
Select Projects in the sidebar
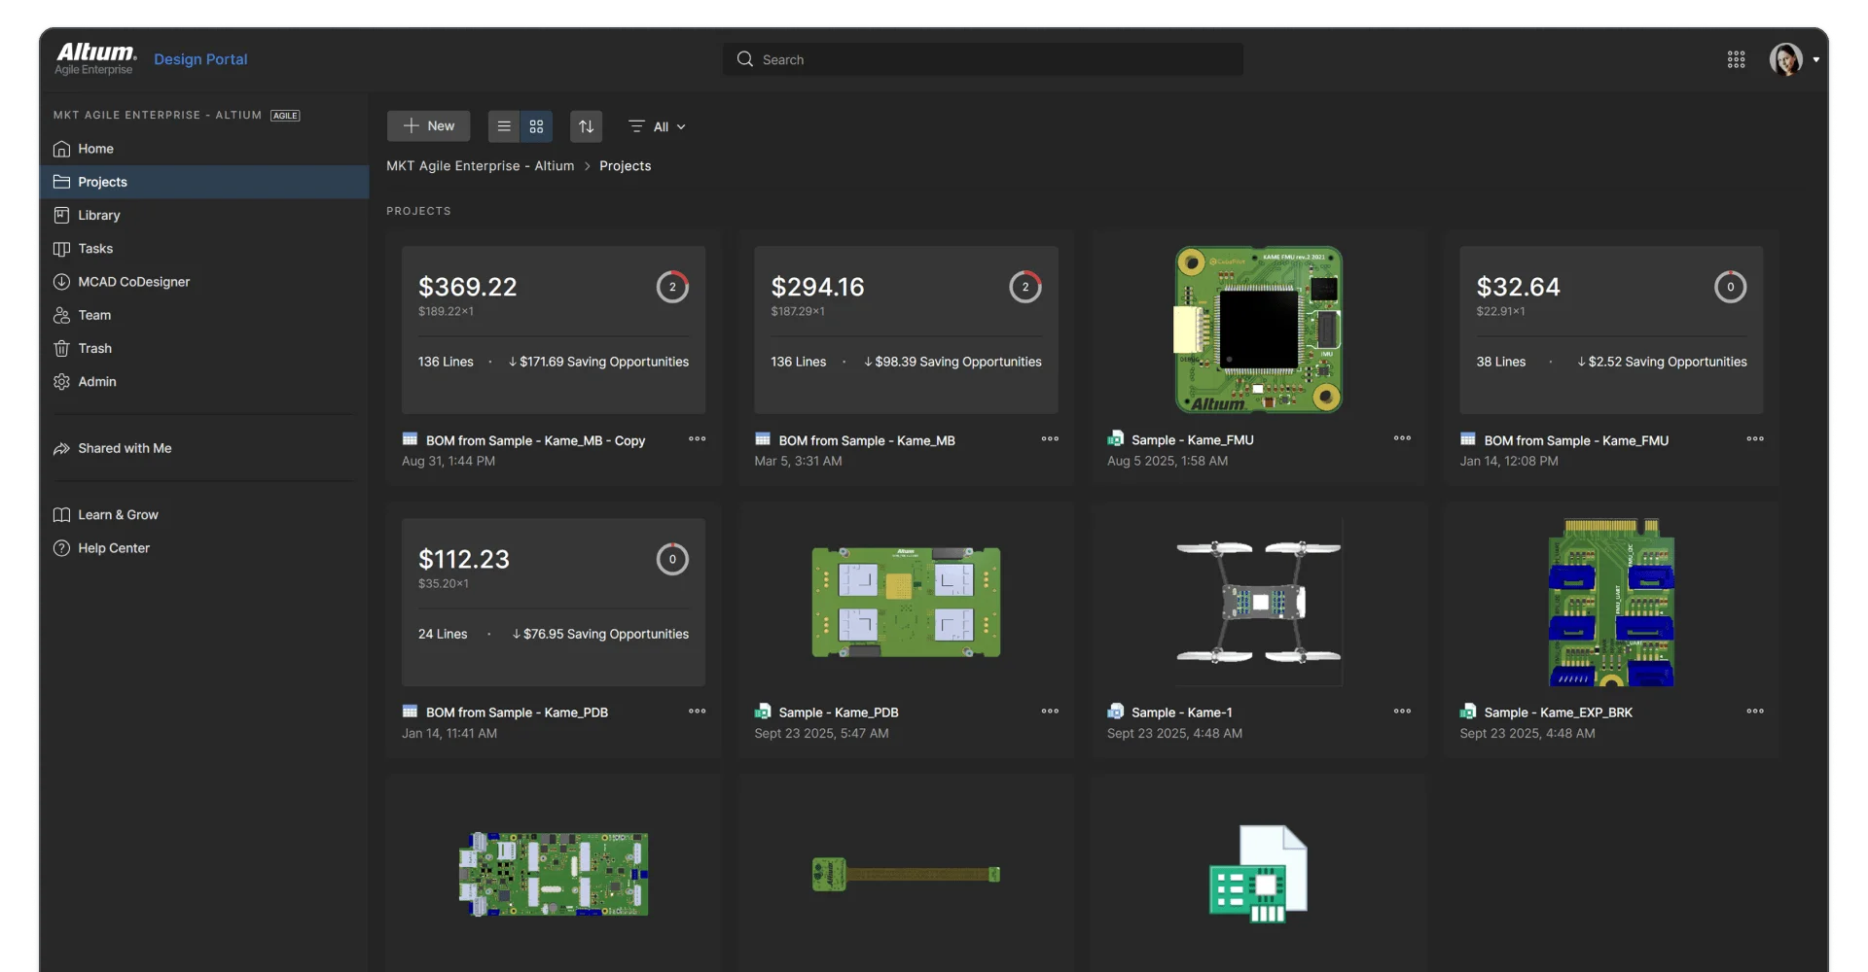tap(204, 182)
